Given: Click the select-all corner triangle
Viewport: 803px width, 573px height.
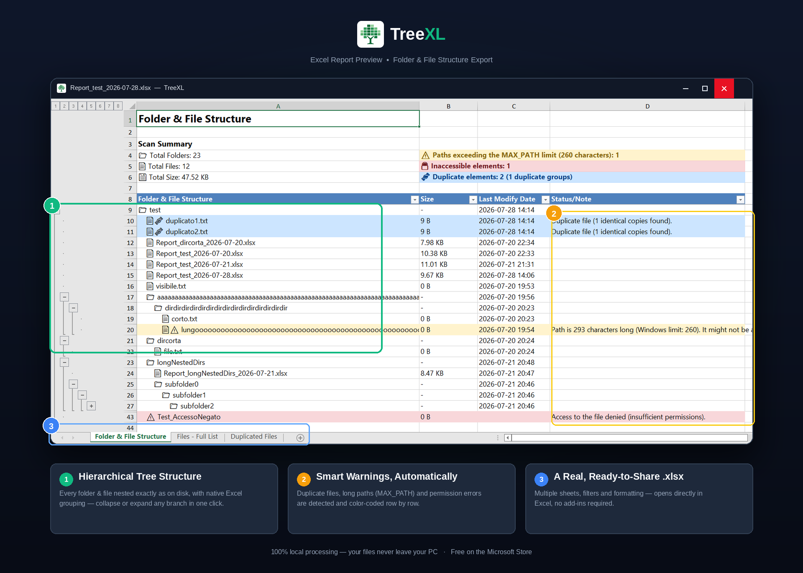Looking at the screenshot, I should pos(132,106).
